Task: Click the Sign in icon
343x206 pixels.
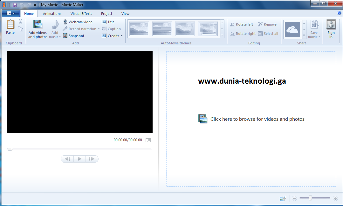Action: [x=331, y=24]
